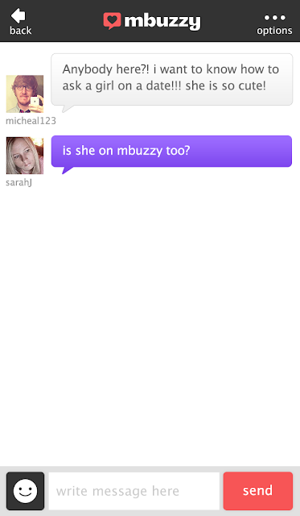Click the tail of the grey speech bubble
Screen dimensions: 300x516
pyautogui.click(x=68, y=109)
